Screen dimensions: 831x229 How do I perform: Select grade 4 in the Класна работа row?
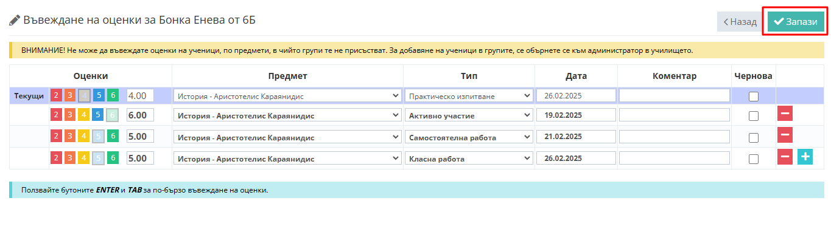tap(84, 159)
